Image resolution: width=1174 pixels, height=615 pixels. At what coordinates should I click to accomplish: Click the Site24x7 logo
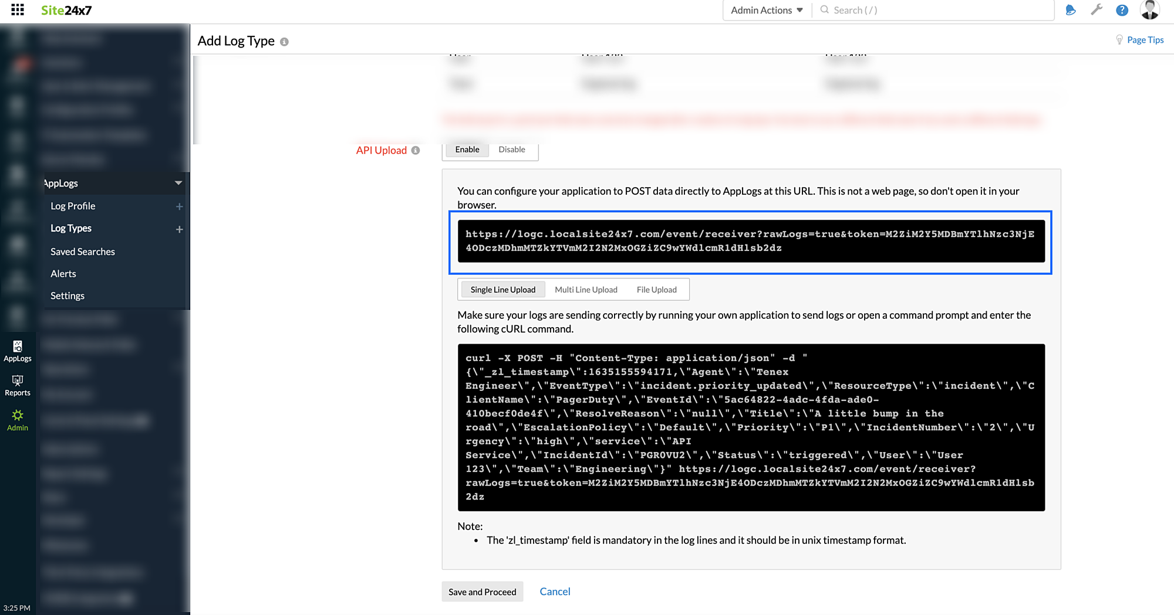(66, 10)
